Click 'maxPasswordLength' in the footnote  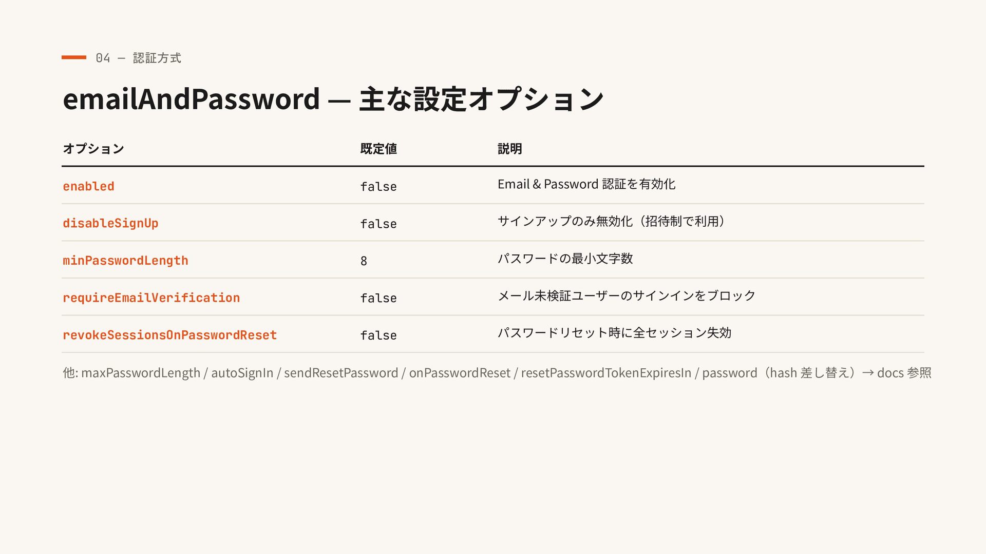pyautogui.click(x=141, y=373)
